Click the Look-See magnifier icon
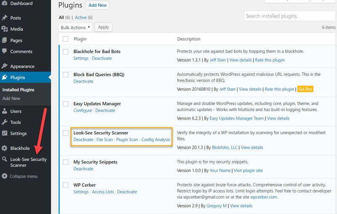The image size is (337, 214). [x=5, y=159]
